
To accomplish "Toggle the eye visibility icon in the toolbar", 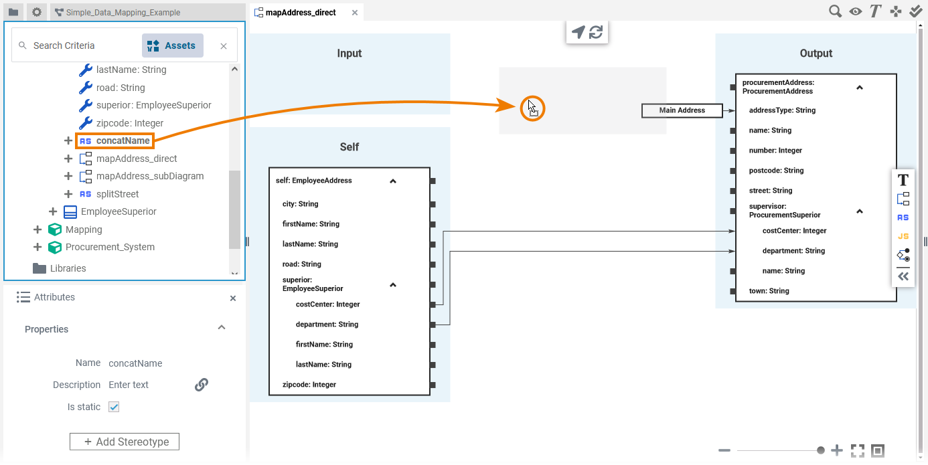I will (x=855, y=11).
